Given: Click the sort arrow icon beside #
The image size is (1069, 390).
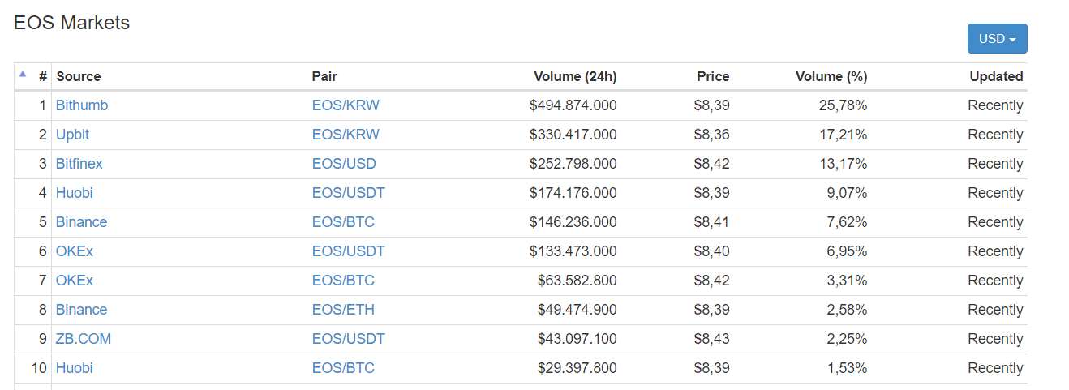Looking at the screenshot, I should coord(23,74).
